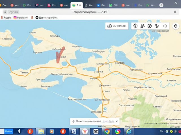
Task: Open the map layers selector
Action: [165, 26]
